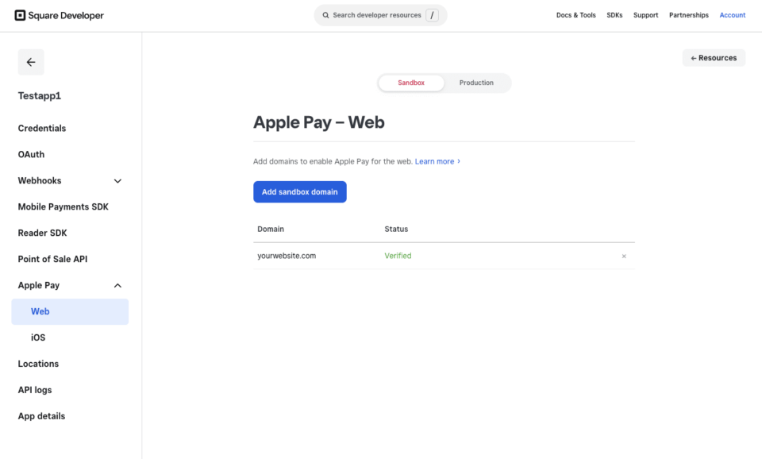Image resolution: width=762 pixels, height=459 pixels.
Task: Open Support menu
Action: pos(645,16)
